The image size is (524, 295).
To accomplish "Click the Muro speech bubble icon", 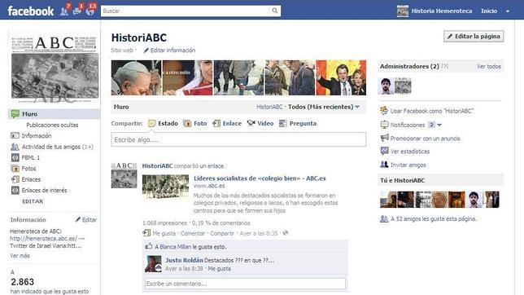I will [15, 114].
